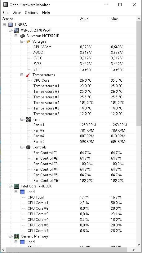Click the Max column header
The width and height of the screenshot is (142, 253).
pos(123,19)
